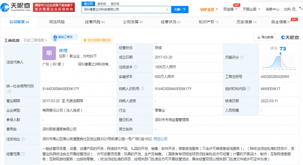Screen dimensions: 303x165
Task: Switch to the 经营状况 tab
Action: click(x=170, y=22)
